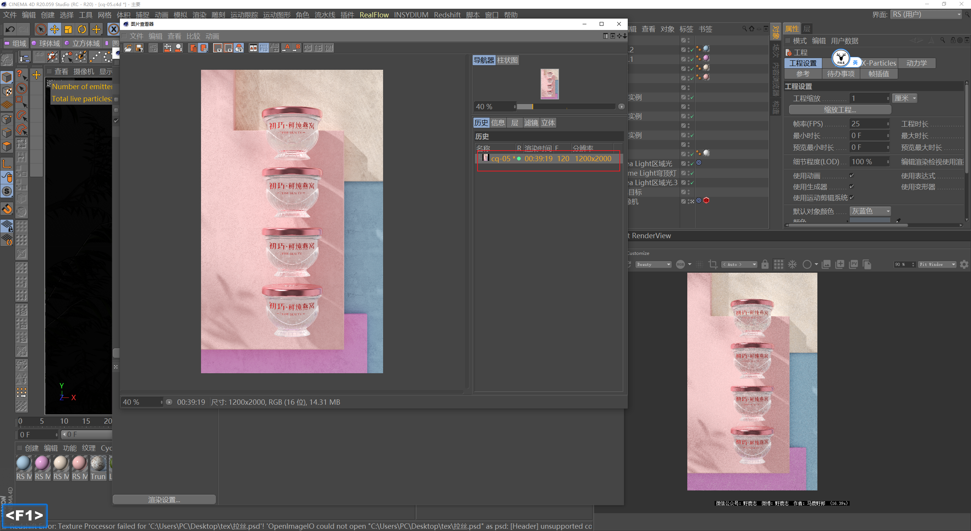Click the 缩放工程... button
971x531 pixels.
point(840,110)
